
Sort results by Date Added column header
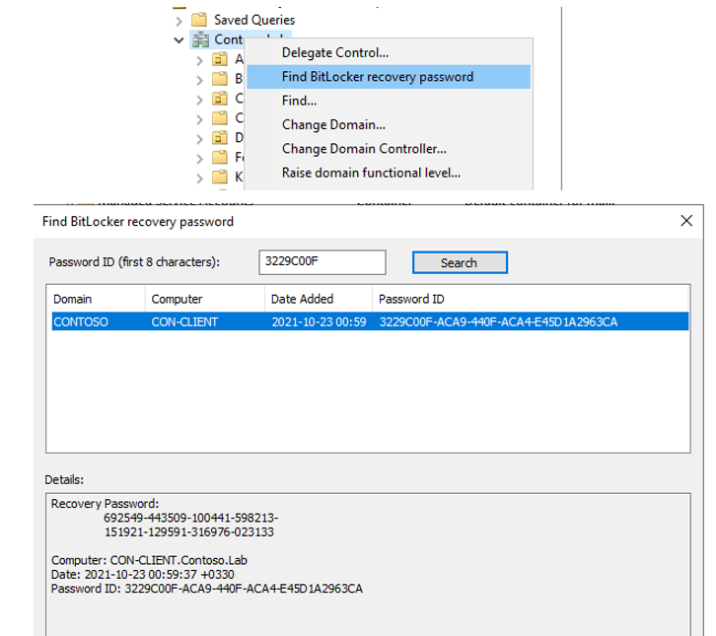point(302,299)
